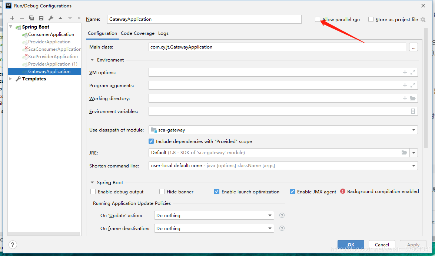Toggle Enable JMX agent checkbox
This screenshot has height=256, width=435.
tap(292, 192)
